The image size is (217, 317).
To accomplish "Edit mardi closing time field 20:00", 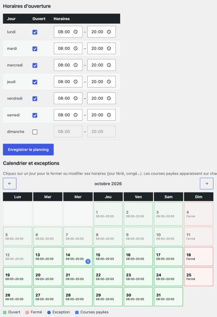I will tap(101, 48).
